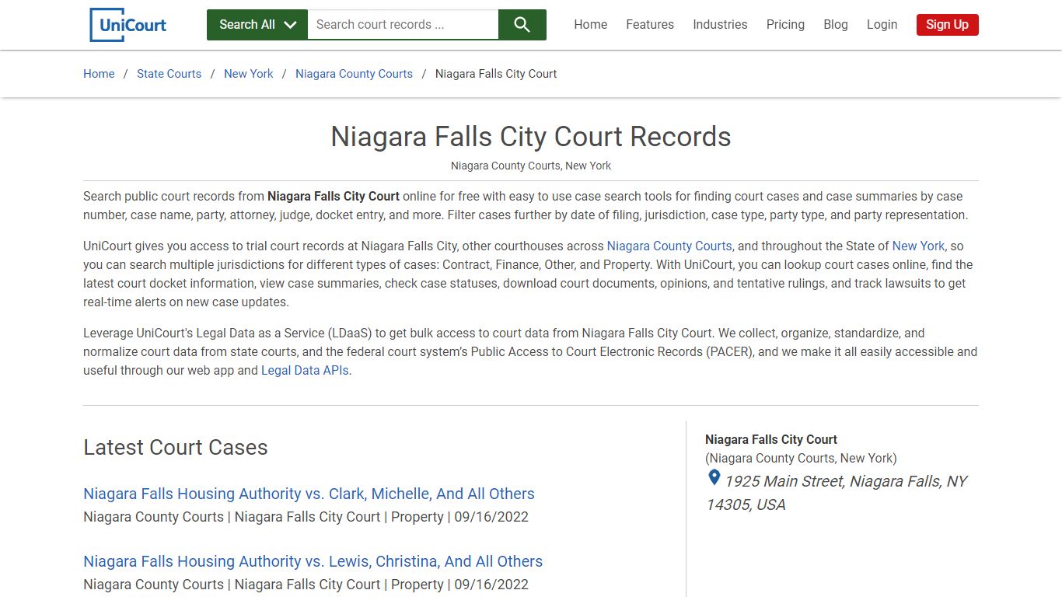Go to Home breadcrumb
The height and width of the screenshot is (597, 1062).
click(x=99, y=74)
